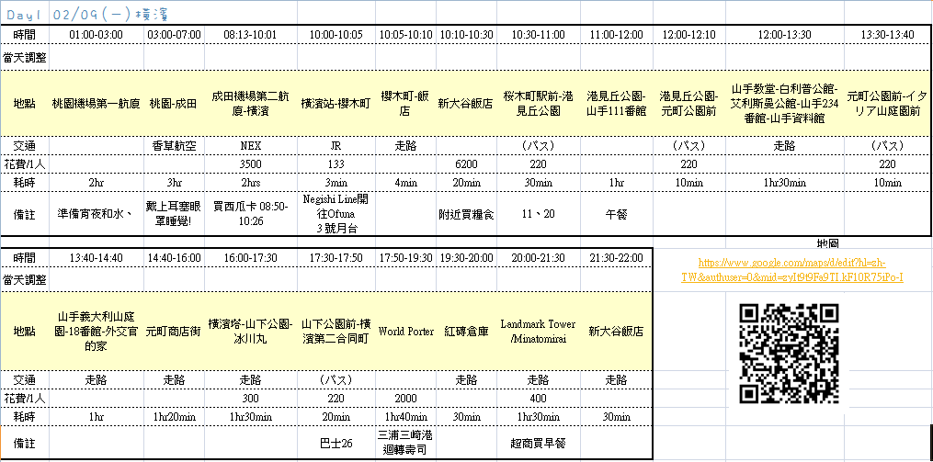The width and height of the screenshot is (933, 462).
Task: Select the 戴上耳塞眼罩睡覺! note cell
Action: (x=174, y=214)
